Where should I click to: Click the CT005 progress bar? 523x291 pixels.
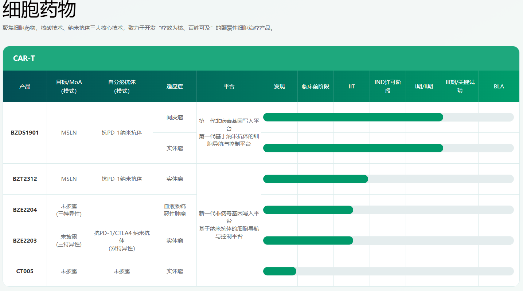click(x=280, y=271)
